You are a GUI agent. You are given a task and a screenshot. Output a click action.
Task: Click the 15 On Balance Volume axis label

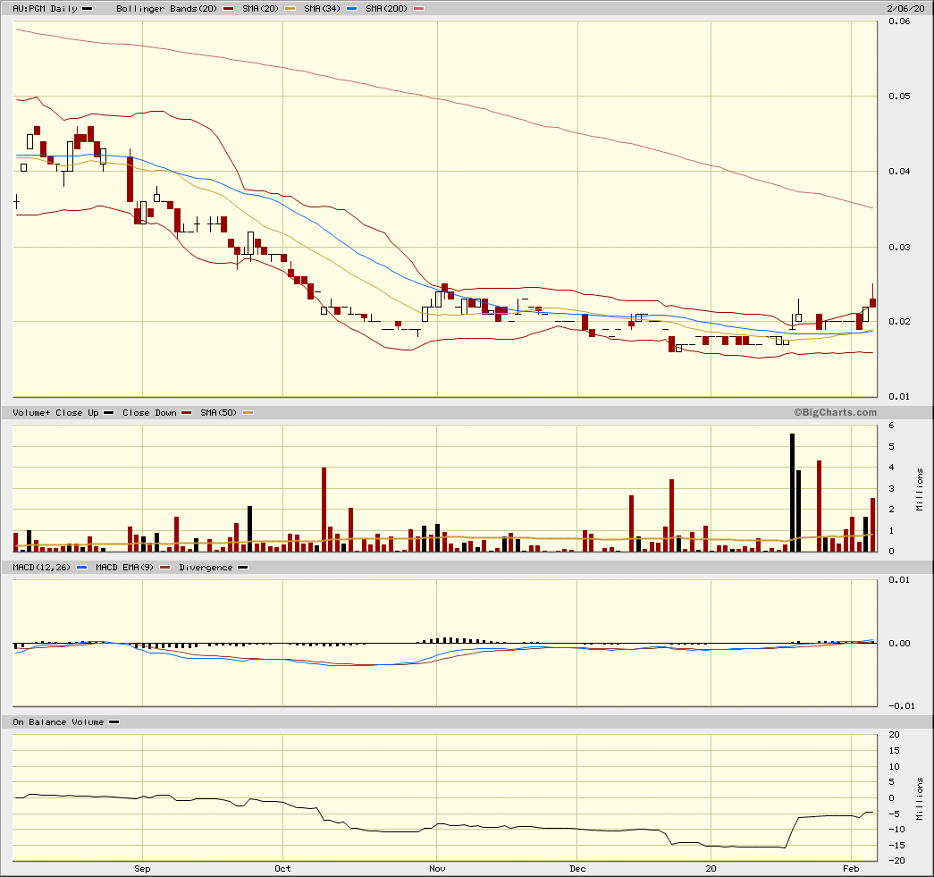[894, 751]
